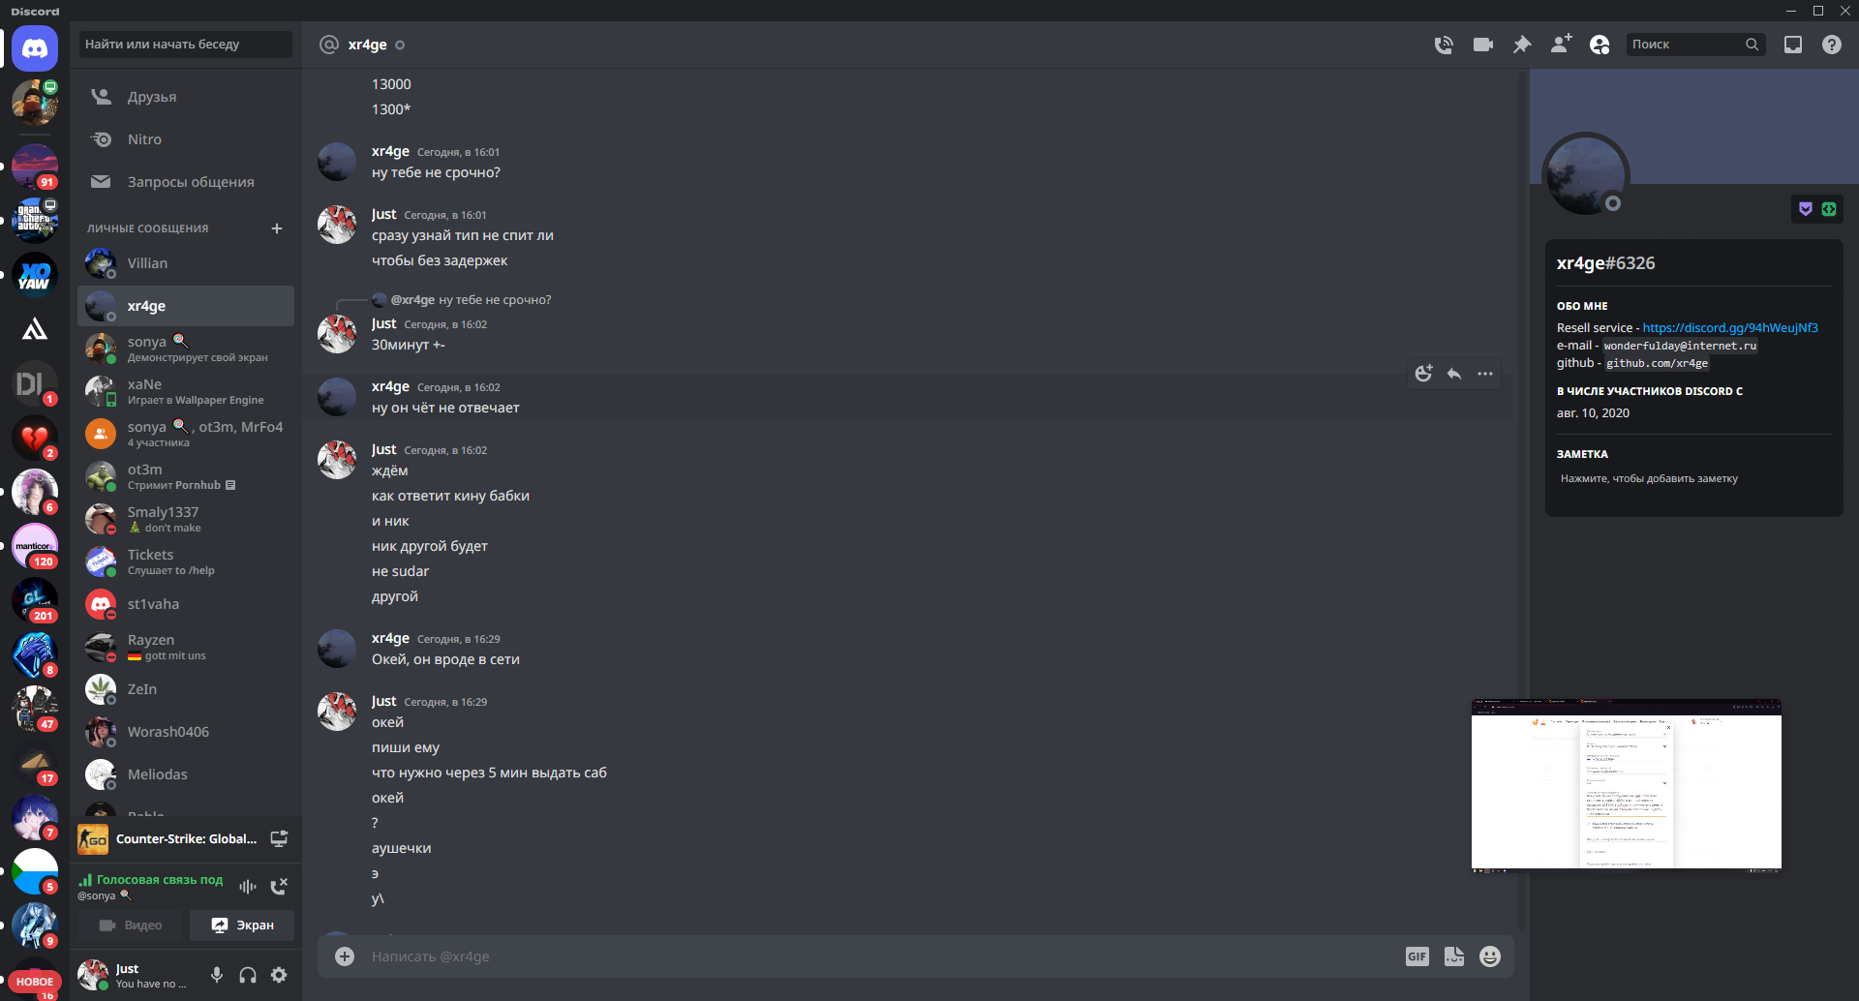Toggle headphones deafen
Viewport: 1859px width, 1001px height.
(x=248, y=975)
